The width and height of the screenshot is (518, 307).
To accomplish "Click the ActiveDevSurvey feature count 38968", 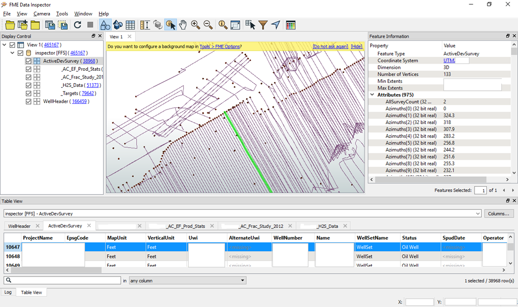I will click(89, 61).
